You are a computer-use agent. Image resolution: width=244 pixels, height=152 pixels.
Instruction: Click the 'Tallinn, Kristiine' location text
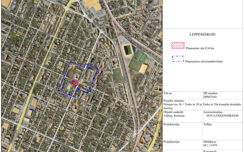(x=174, y=116)
